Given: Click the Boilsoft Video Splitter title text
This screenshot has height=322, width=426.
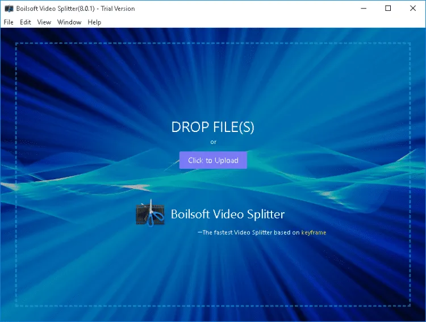Looking at the screenshot, I should pyautogui.click(x=228, y=214).
